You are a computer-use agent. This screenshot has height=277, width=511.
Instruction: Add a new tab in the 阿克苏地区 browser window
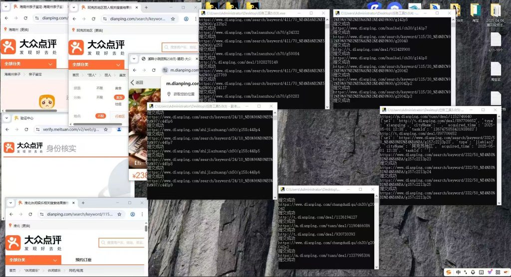tap(146, 7)
